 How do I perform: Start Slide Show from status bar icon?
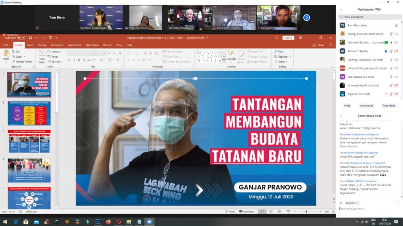288,211
